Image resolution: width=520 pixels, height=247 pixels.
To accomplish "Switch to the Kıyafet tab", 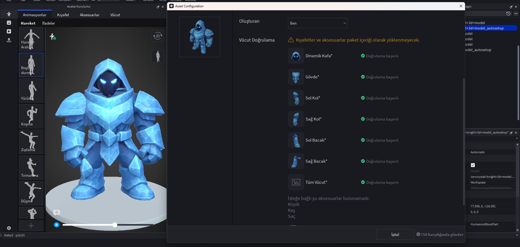I will tap(63, 15).
